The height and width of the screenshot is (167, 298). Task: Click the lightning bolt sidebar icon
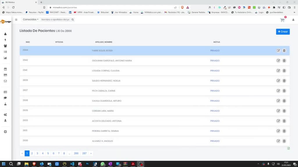[5, 40]
